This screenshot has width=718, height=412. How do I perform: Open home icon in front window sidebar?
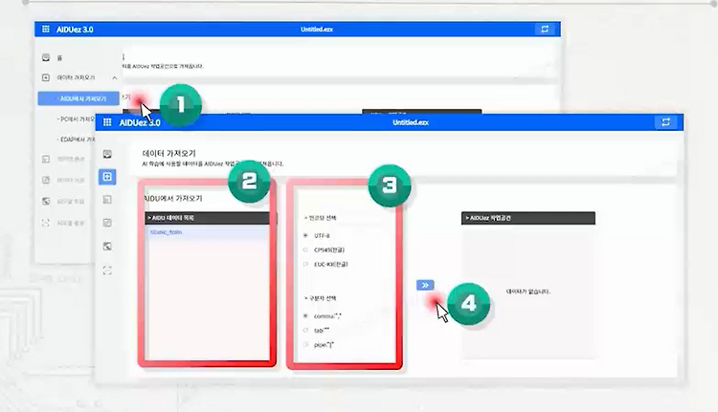107,154
